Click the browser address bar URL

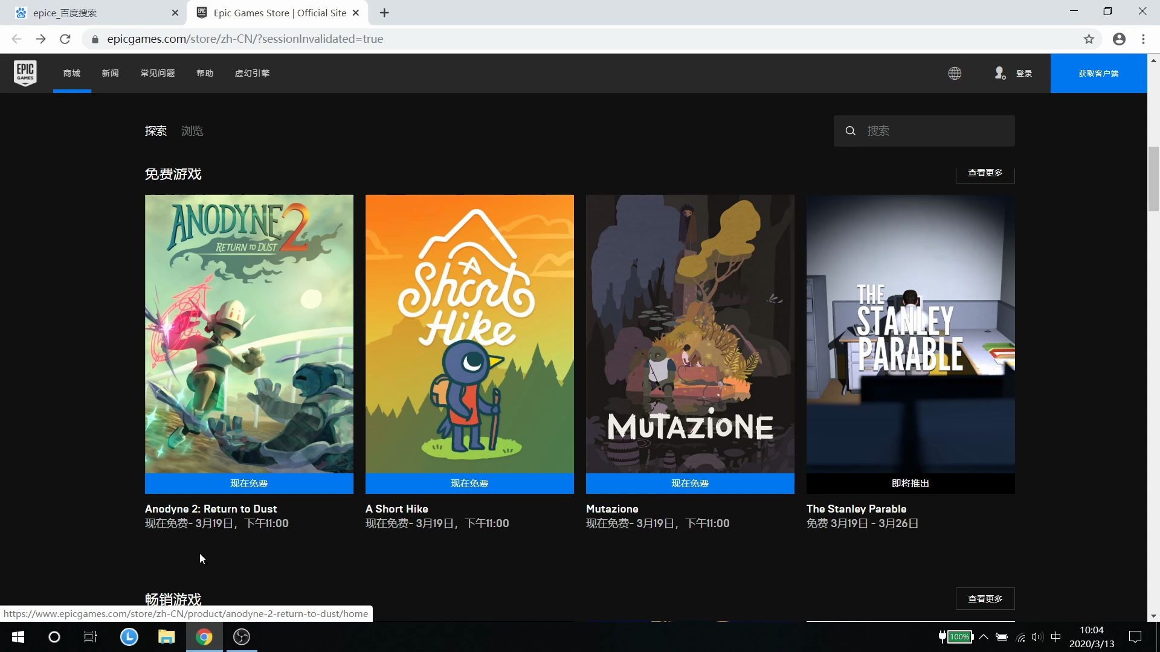click(245, 39)
